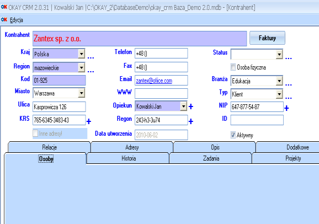Open the ellipsis editor next to Kraj
Screen dimensions: 319x224
pyautogui.click(x=91, y=58)
